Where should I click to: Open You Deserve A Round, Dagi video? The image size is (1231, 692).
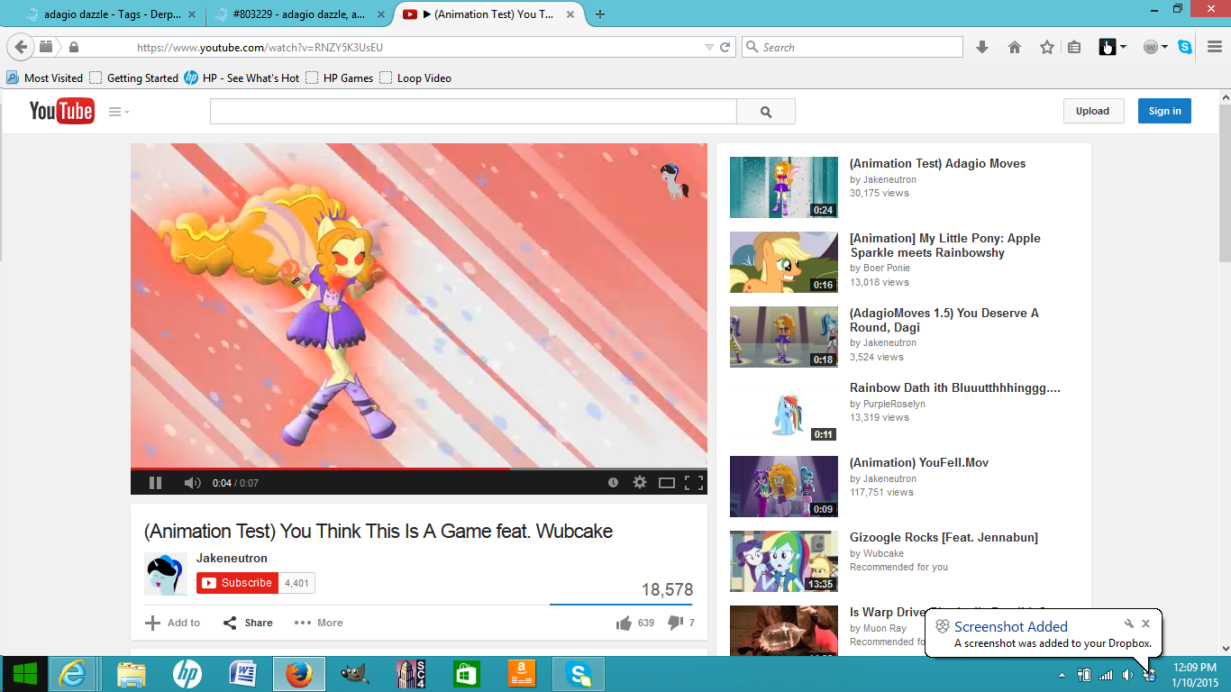(x=944, y=320)
